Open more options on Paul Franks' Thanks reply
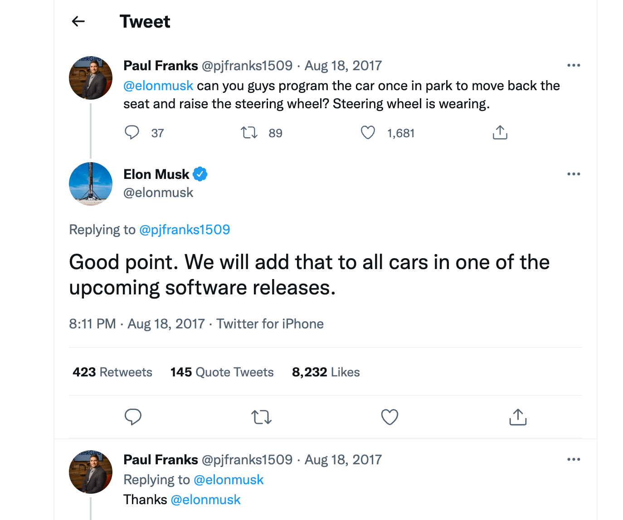Image resolution: width=623 pixels, height=520 pixels. click(574, 459)
